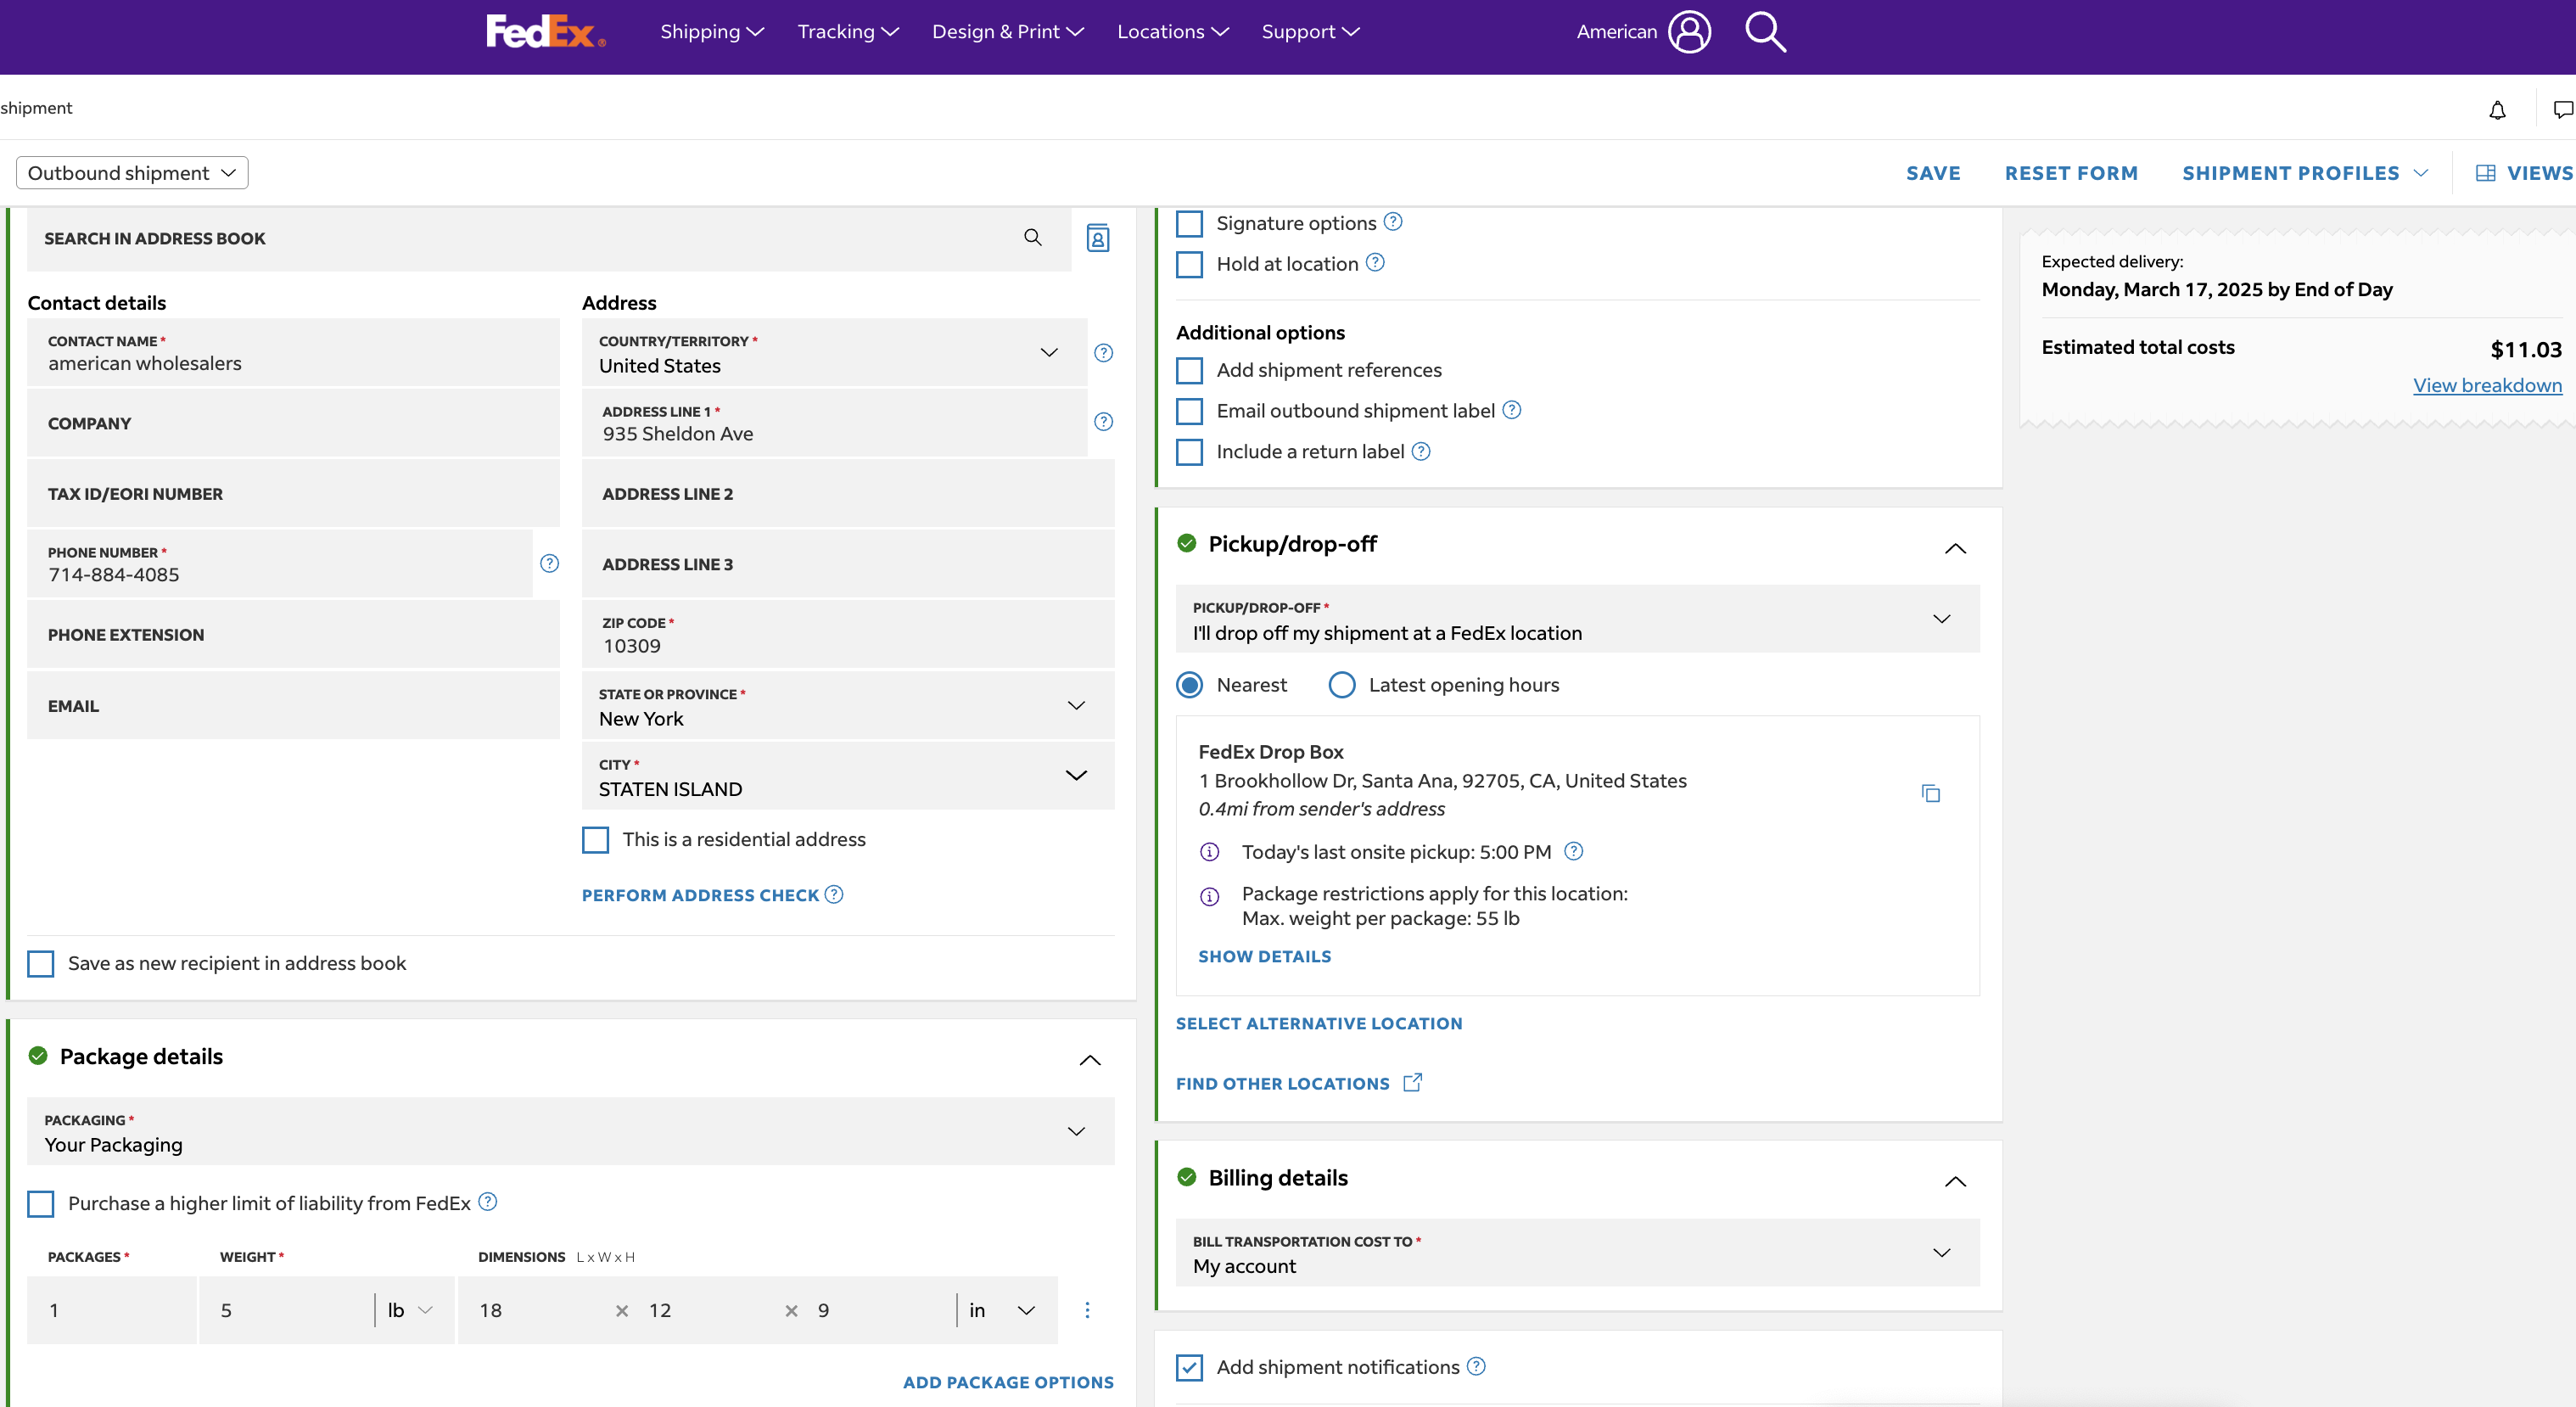Open the Shipment Profiles menu
Viewport: 2576px width, 1407px height.
point(2305,173)
